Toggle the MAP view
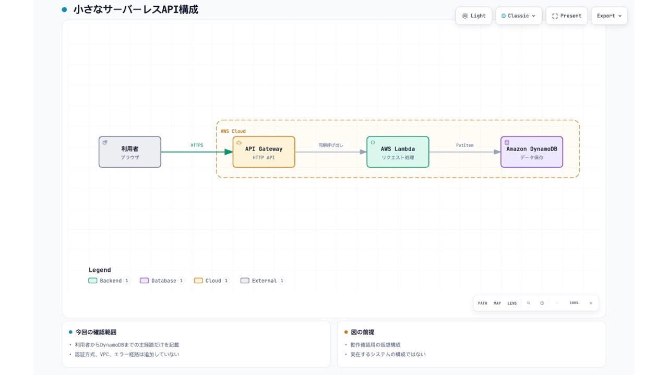668x375 pixels. click(x=497, y=303)
